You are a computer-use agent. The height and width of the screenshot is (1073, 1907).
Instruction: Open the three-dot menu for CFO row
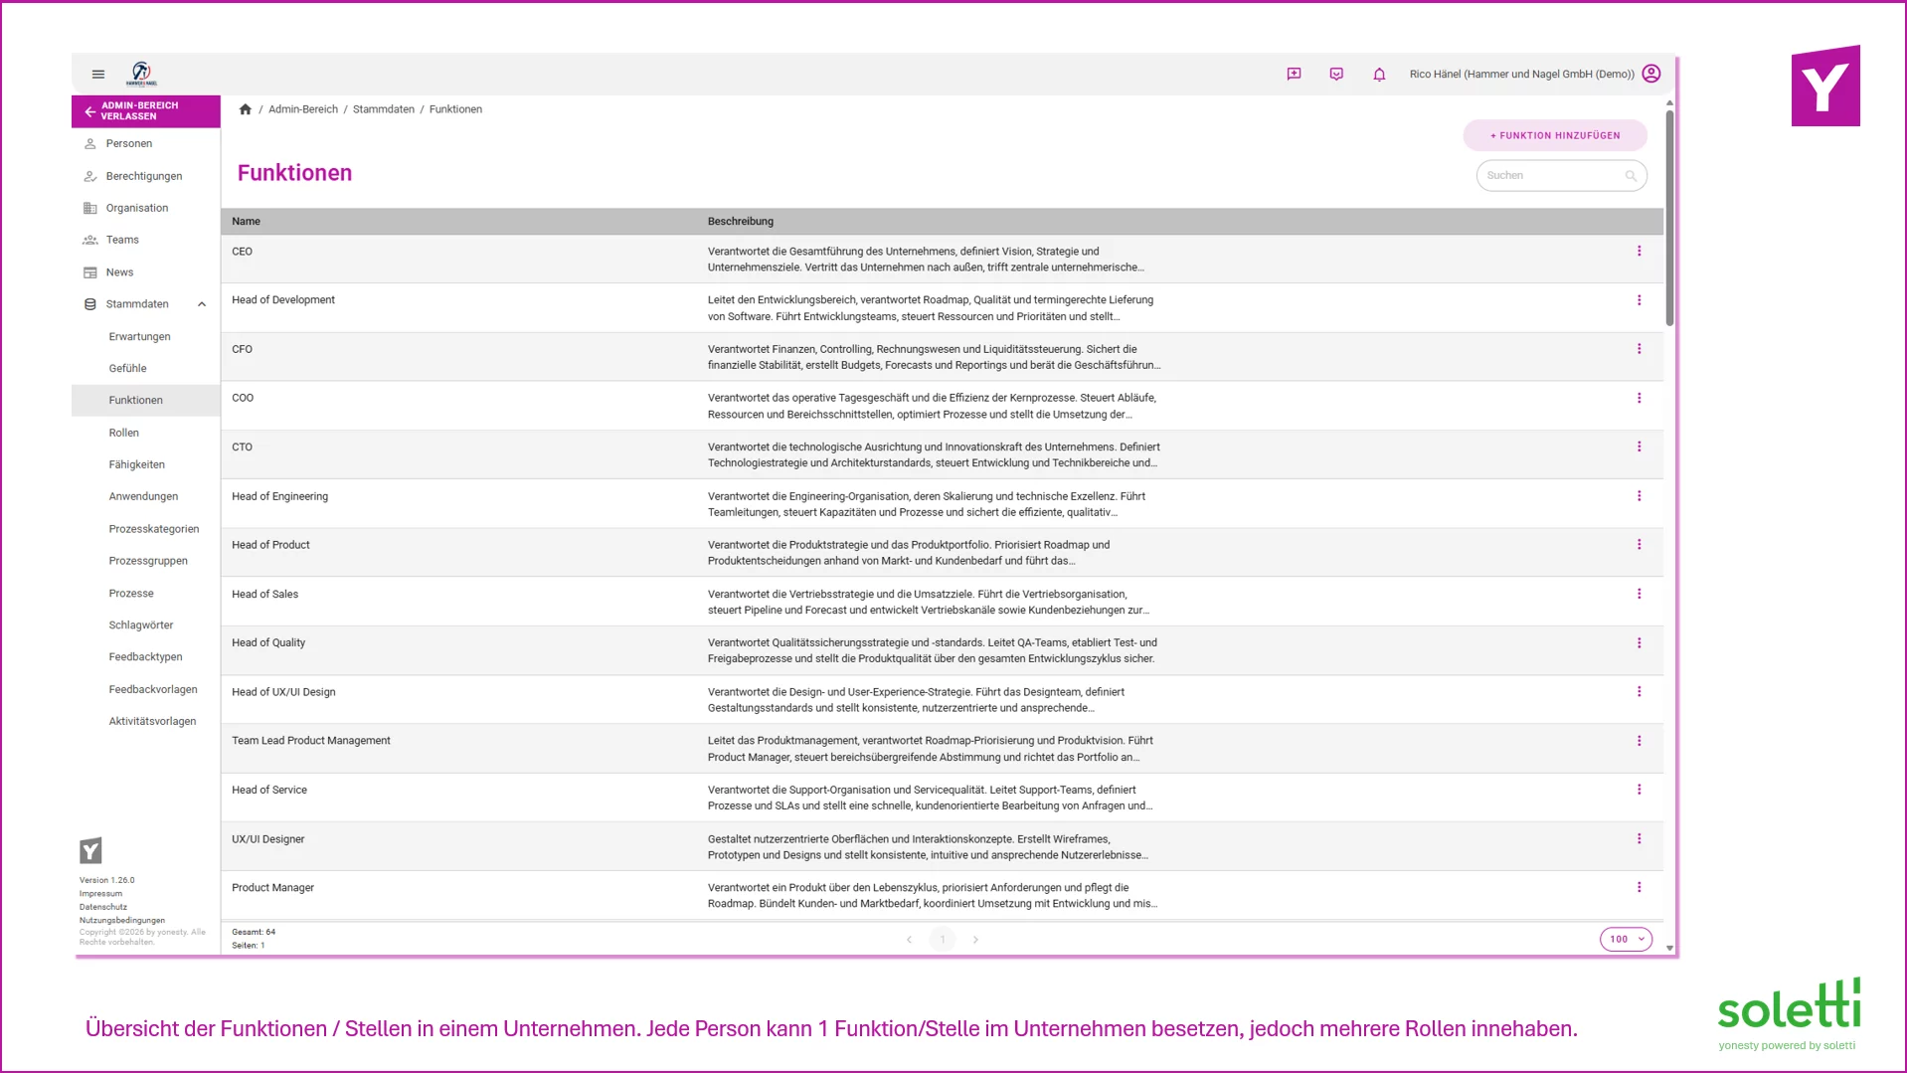(x=1639, y=349)
